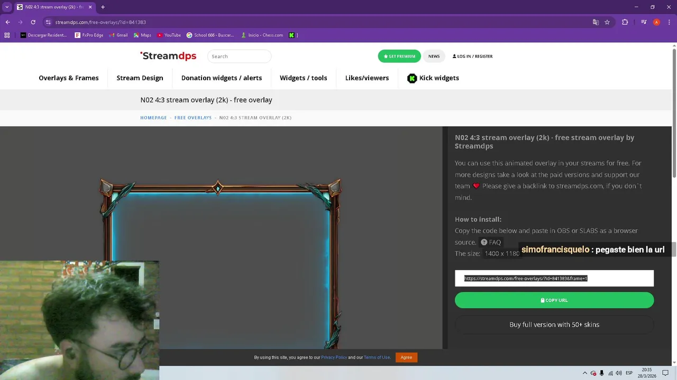
Task: Open the Kick widgets menu
Action: [433, 78]
